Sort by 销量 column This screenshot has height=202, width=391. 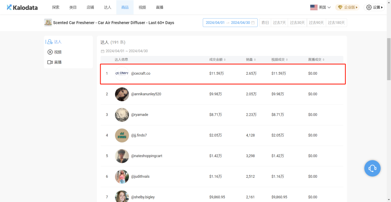[x=251, y=60]
